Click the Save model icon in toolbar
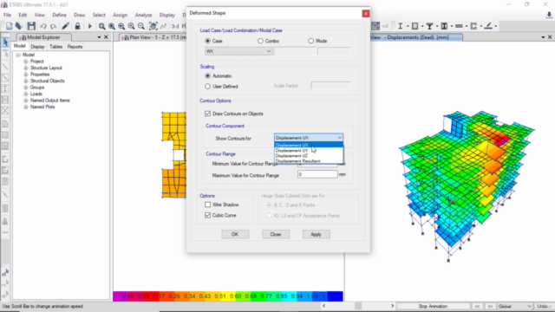The width and height of the screenshot is (555, 312). (31, 26)
